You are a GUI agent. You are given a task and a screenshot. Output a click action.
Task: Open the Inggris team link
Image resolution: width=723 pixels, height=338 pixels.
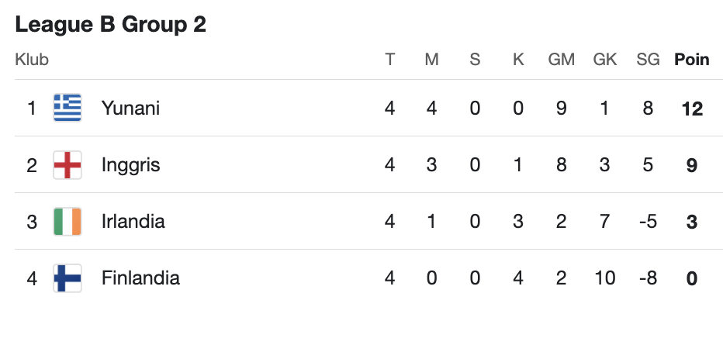pyautogui.click(x=130, y=165)
